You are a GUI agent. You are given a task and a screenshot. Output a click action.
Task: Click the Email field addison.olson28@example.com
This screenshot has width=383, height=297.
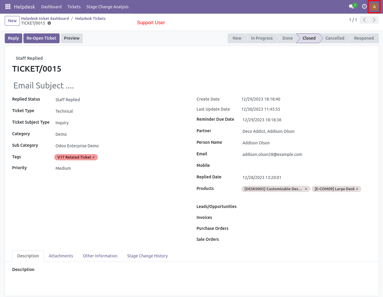[306, 154]
